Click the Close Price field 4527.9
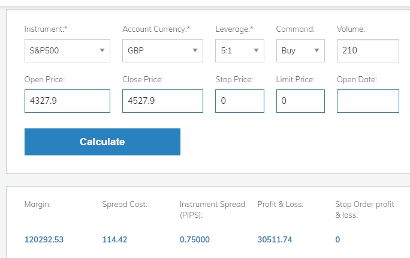Screen dimensions: 410x258 [162, 101]
